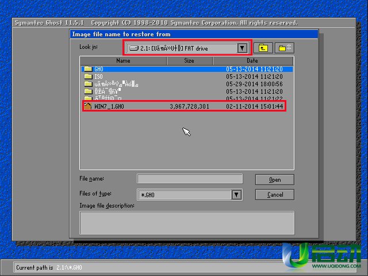Viewport: 368px width, 276px height.
Task: Select the ISO folder
Action: [187, 76]
